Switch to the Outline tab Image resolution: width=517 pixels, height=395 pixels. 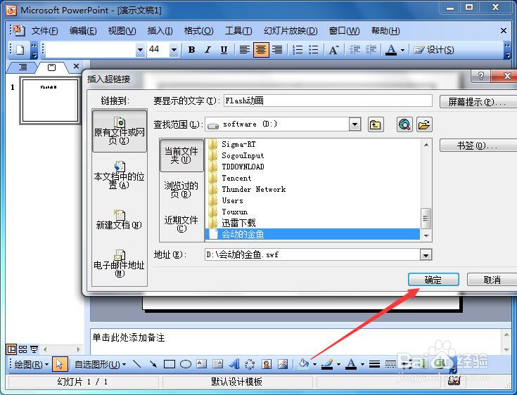23,67
